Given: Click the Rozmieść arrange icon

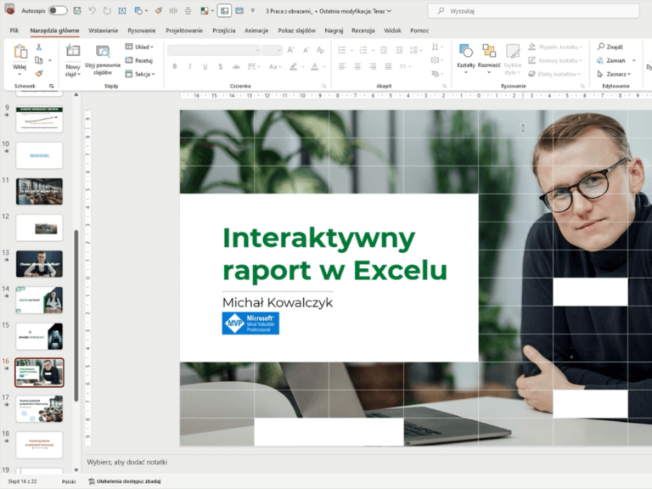Looking at the screenshot, I should (489, 51).
